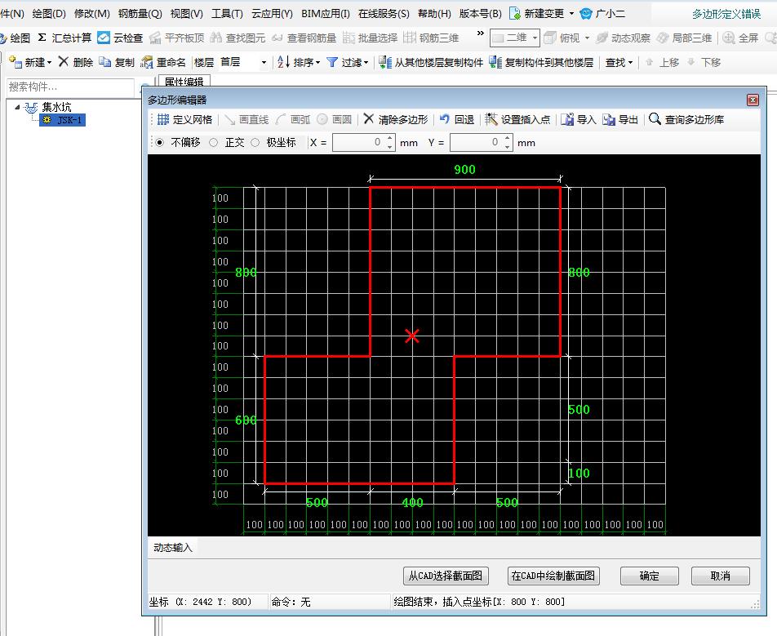Click the 钢筋三维 rebar 3D tool

431,38
